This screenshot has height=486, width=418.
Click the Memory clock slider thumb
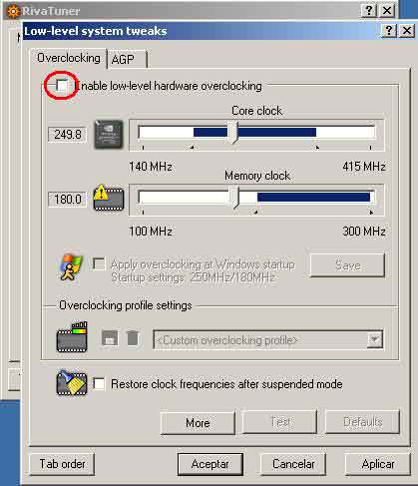point(233,198)
